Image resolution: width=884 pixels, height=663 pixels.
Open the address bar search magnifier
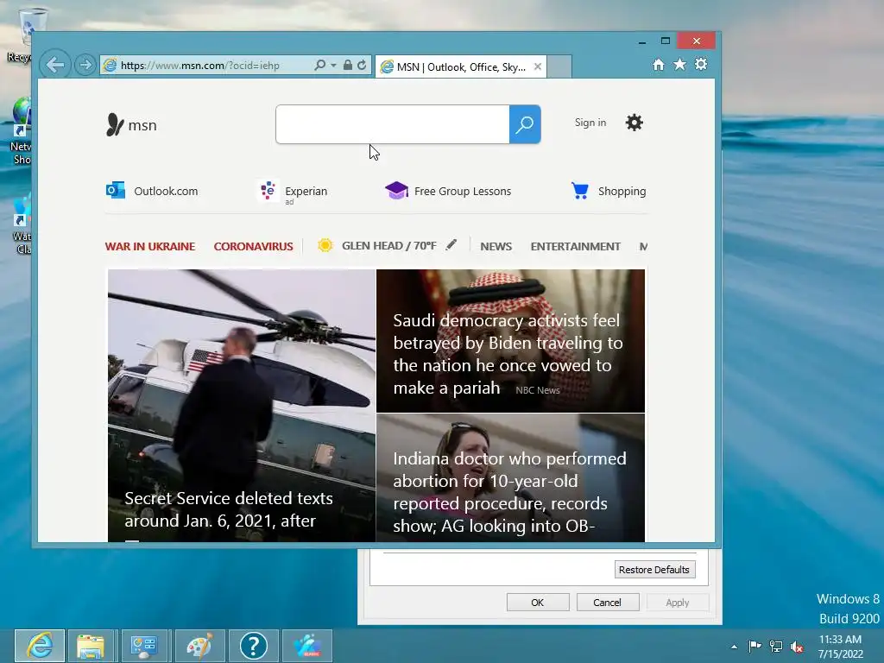319,65
